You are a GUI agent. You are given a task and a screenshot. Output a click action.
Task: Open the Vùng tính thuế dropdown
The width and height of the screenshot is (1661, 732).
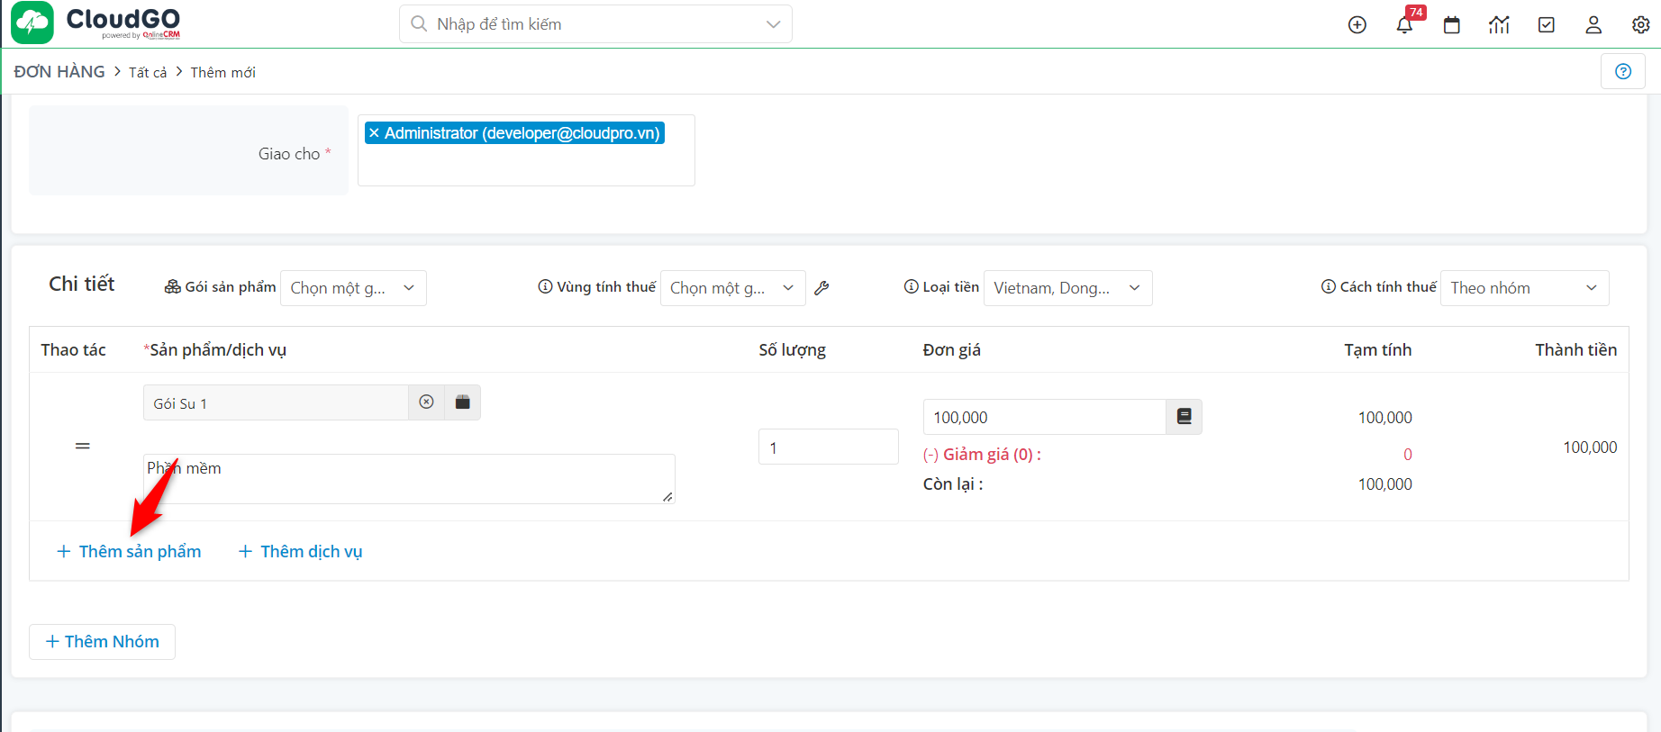(x=733, y=288)
